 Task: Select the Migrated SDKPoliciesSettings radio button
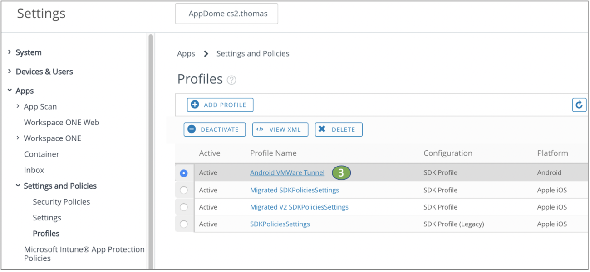click(184, 190)
